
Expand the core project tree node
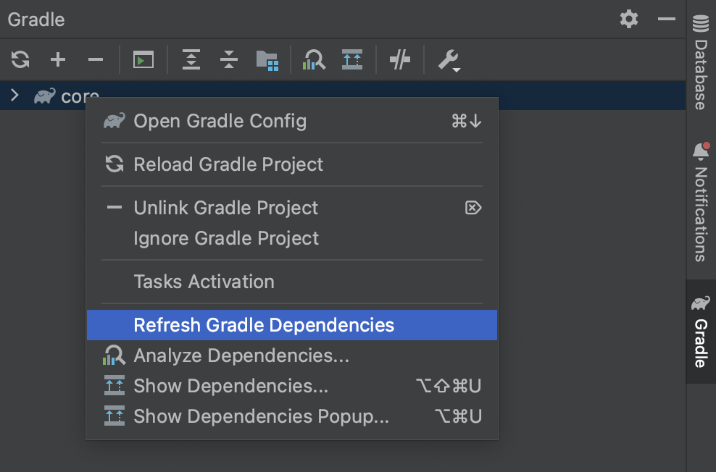pyautogui.click(x=14, y=96)
